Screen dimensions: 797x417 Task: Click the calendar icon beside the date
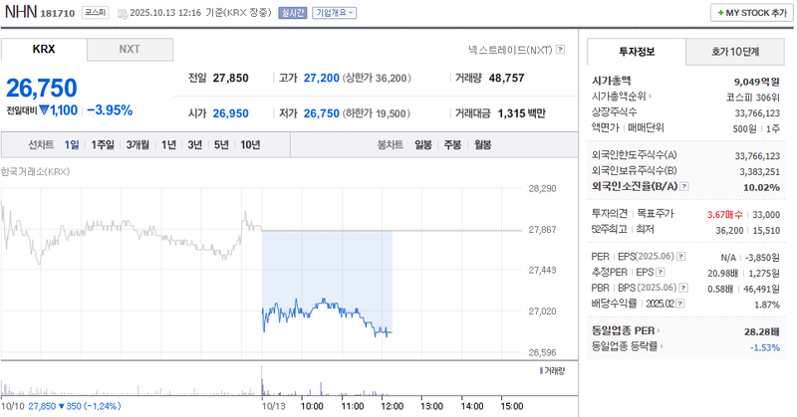point(122,13)
